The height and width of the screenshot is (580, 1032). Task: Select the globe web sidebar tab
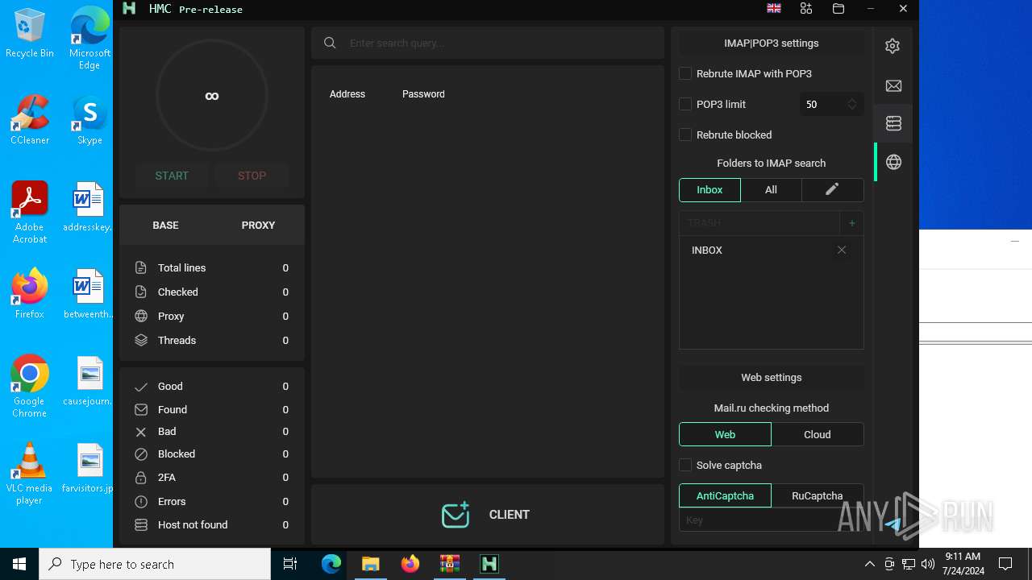point(893,162)
